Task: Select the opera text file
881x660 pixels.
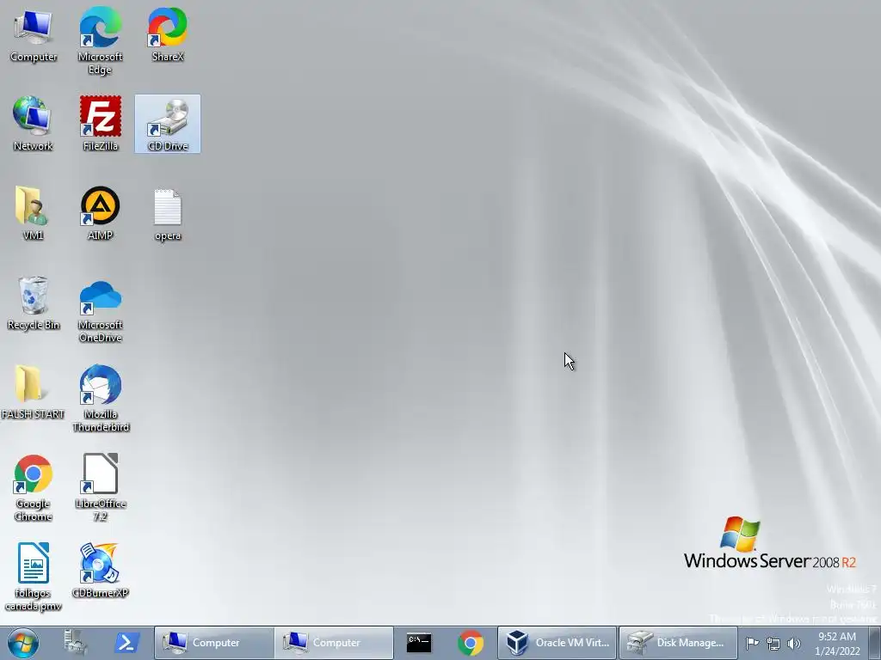Action: (168, 216)
